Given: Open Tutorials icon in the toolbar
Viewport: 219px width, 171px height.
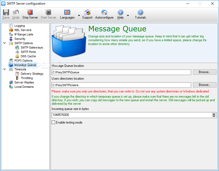Looking at the screenshot, I should tap(140, 12).
